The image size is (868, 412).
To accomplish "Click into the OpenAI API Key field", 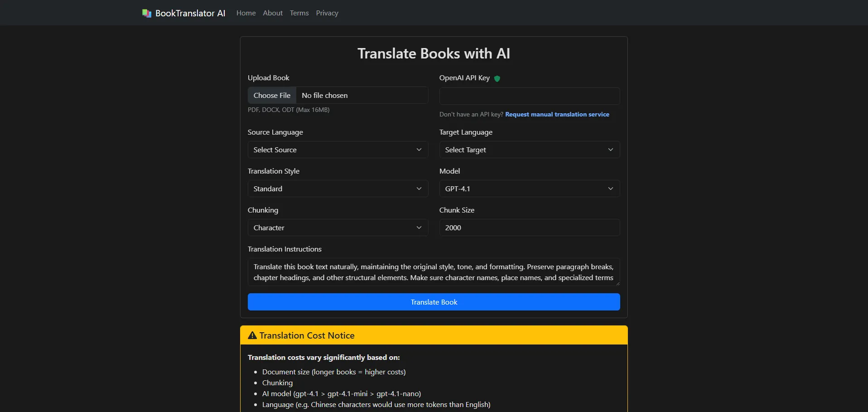I will coord(529,96).
